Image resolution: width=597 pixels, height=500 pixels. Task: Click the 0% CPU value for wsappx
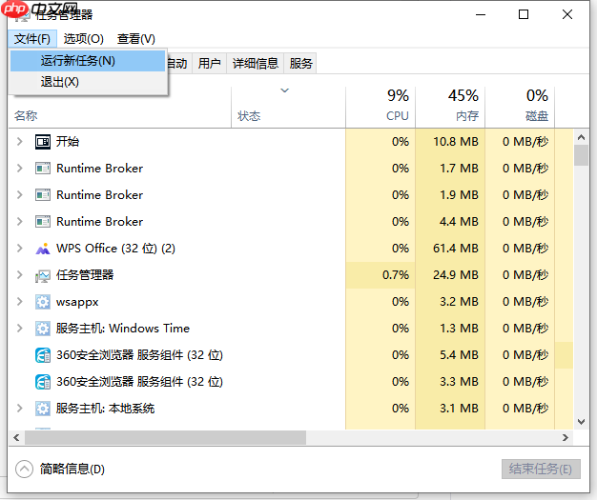click(401, 302)
